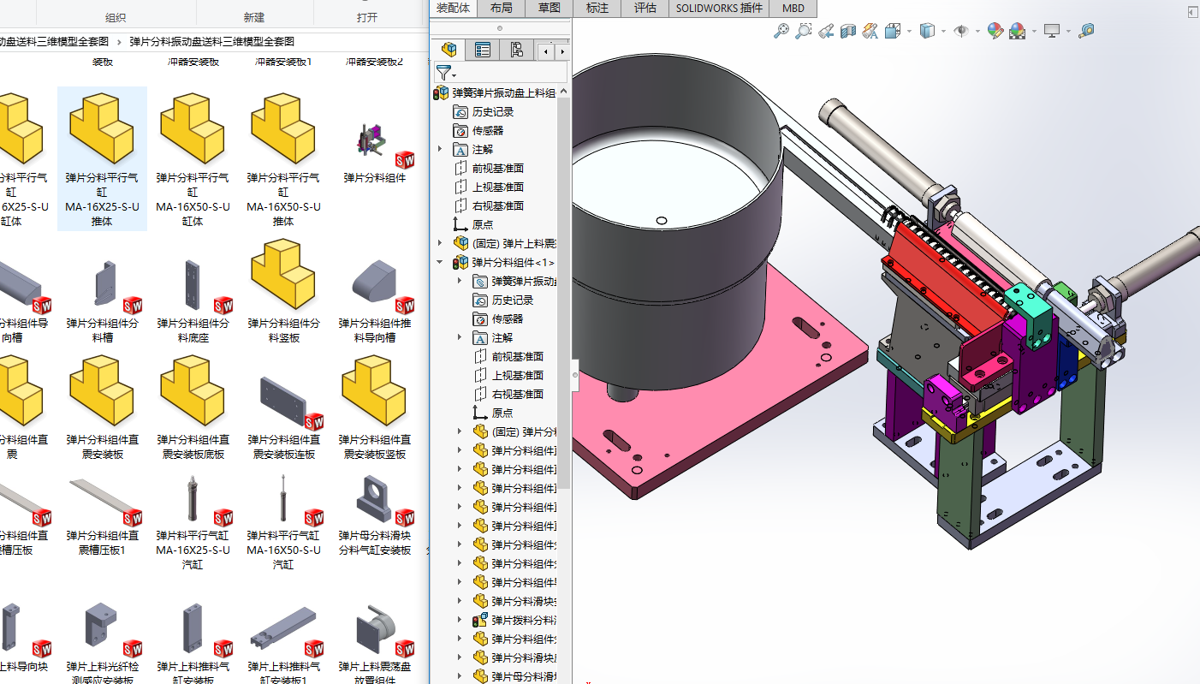1200x684 pixels.
Task: Switch to the 草图 tab
Action: [550, 9]
